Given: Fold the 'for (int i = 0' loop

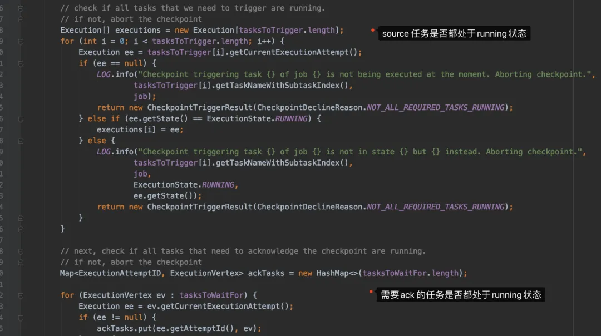Looking at the screenshot, I should (21, 41).
